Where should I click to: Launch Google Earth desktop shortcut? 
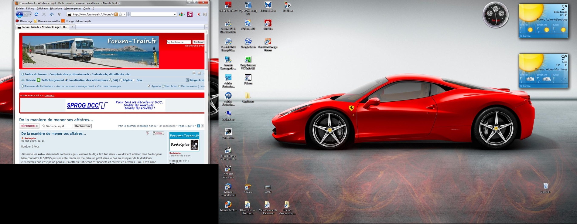(248, 43)
